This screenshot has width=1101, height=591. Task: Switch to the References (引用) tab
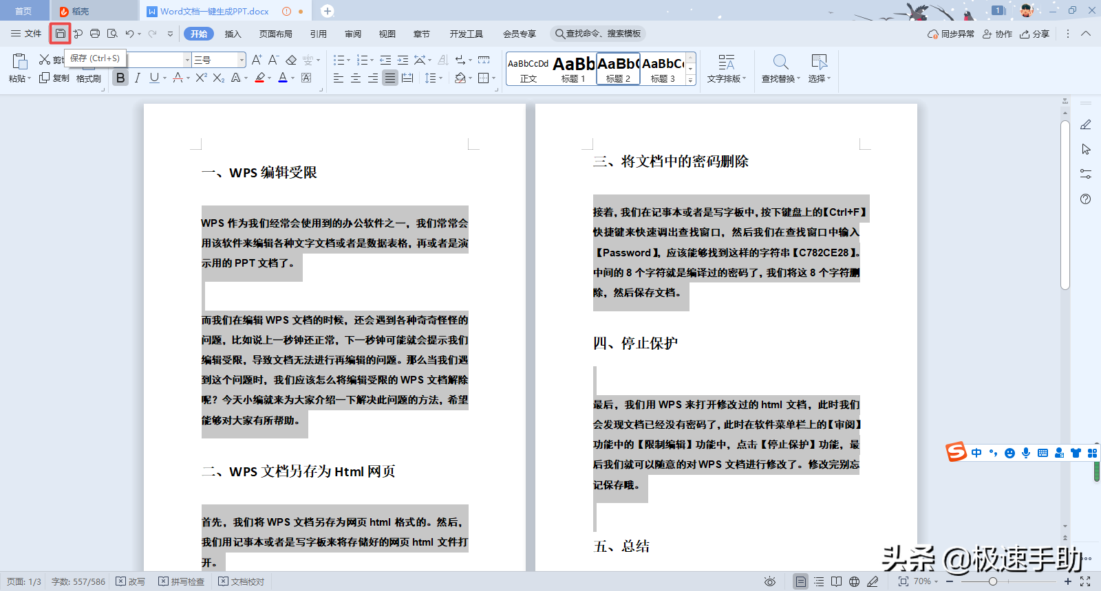tap(318, 34)
